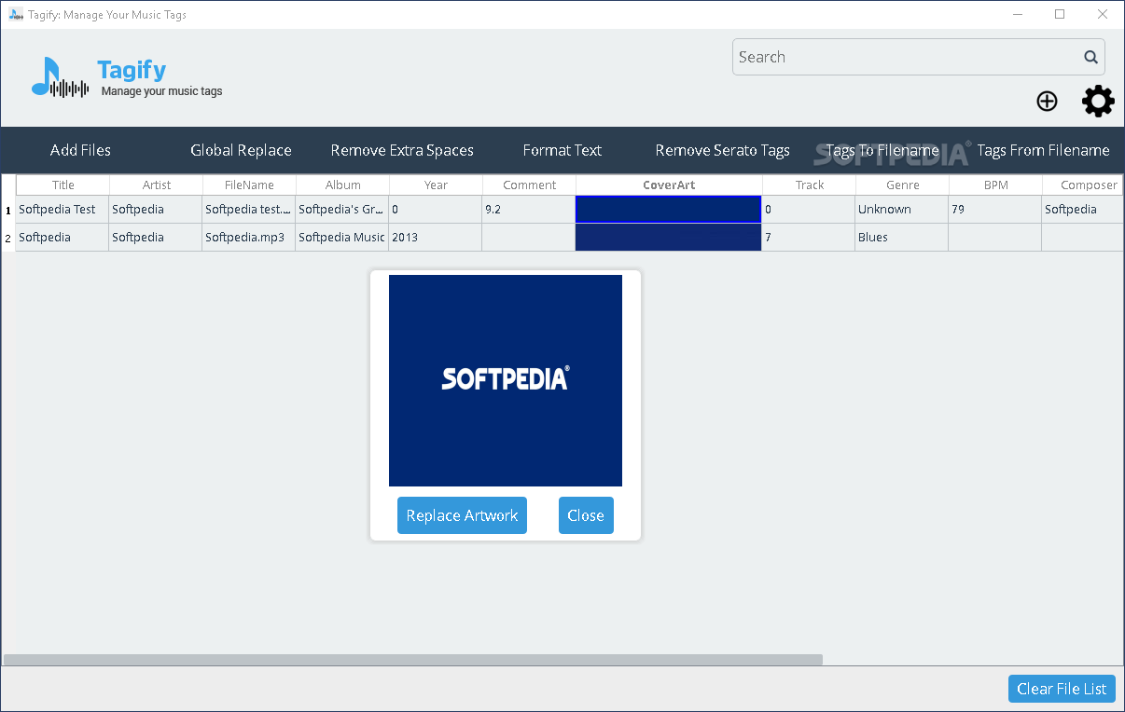Select the genre cell 'Unknown'
This screenshot has width=1125, height=712.
902,210
